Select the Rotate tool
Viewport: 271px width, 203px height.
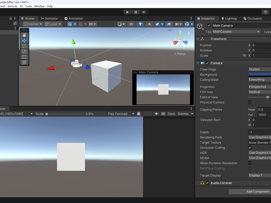pos(24,46)
